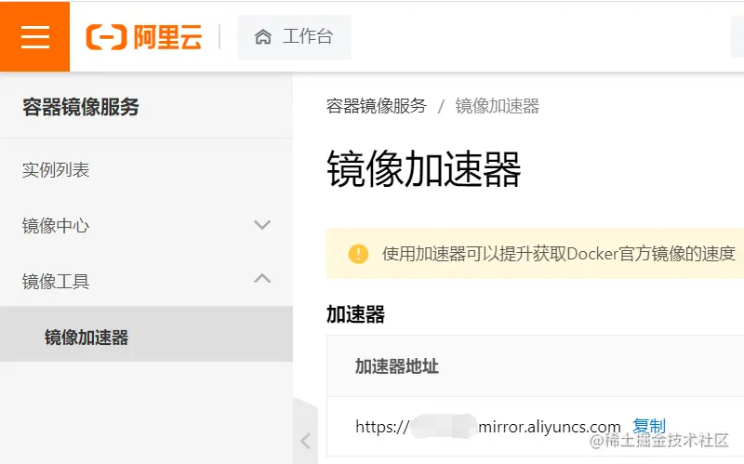The width and height of the screenshot is (744, 464).
Task: Click the 加速器 section heading
Action: pos(355,314)
